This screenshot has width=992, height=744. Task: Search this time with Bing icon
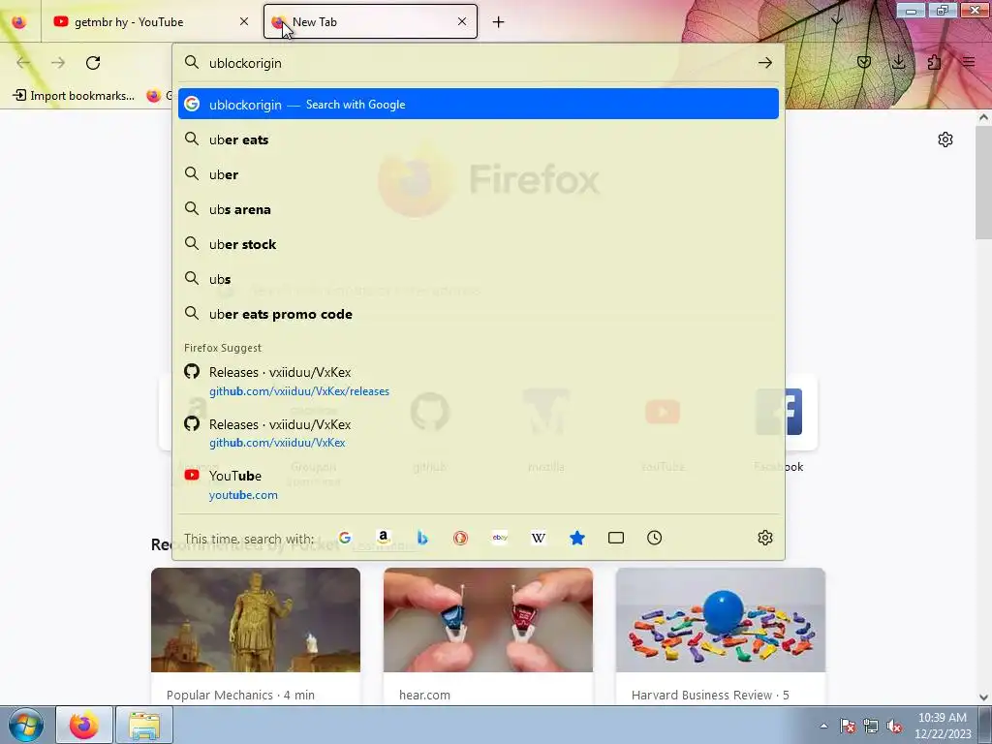coord(422,538)
